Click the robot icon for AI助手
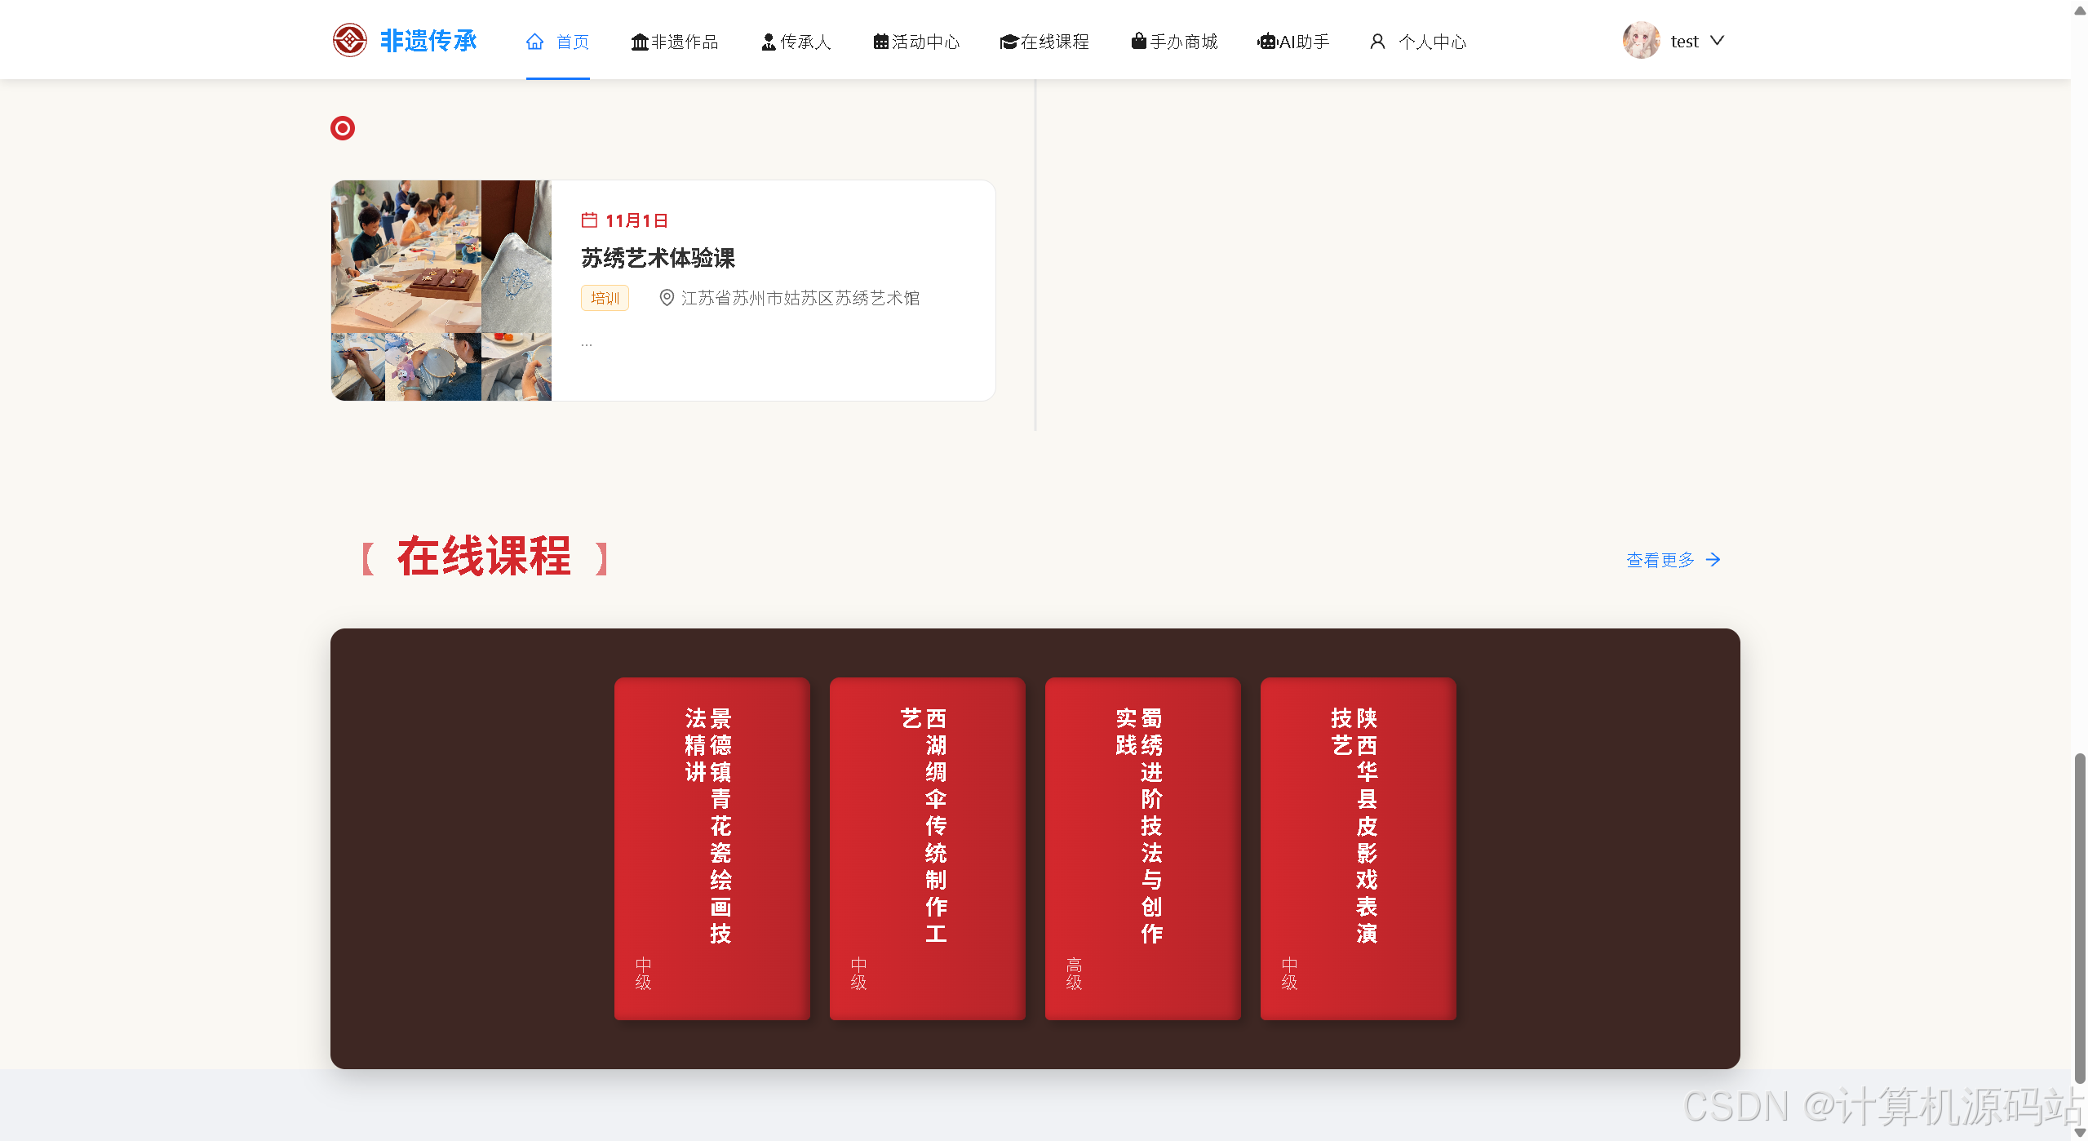This screenshot has height=1141, width=2088. (x=1266, y=42)
